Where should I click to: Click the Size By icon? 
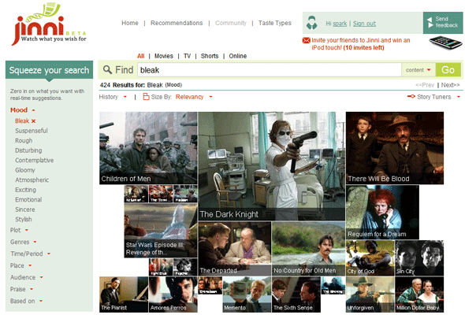pos(146,97)
